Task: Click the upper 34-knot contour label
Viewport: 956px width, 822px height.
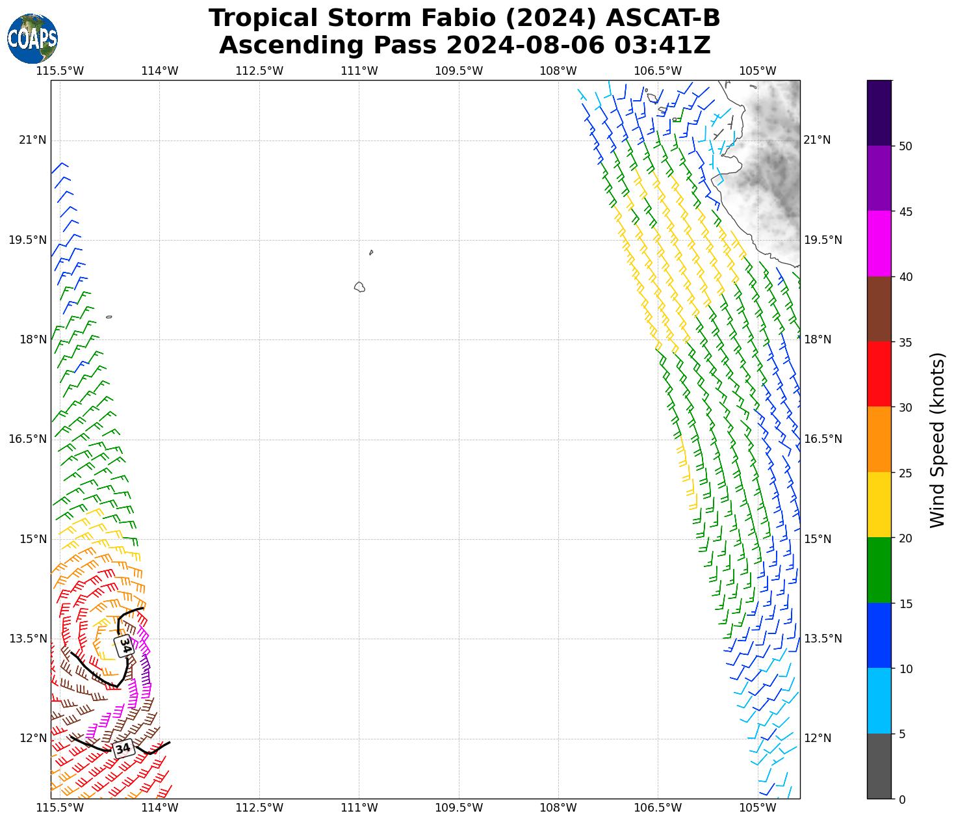Action: click(x=123, y=646)
